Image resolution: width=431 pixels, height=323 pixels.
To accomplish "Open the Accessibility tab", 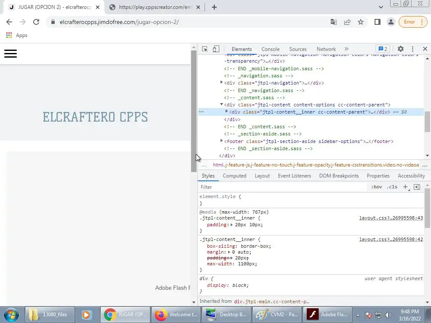I will click(x=411, y=176).
